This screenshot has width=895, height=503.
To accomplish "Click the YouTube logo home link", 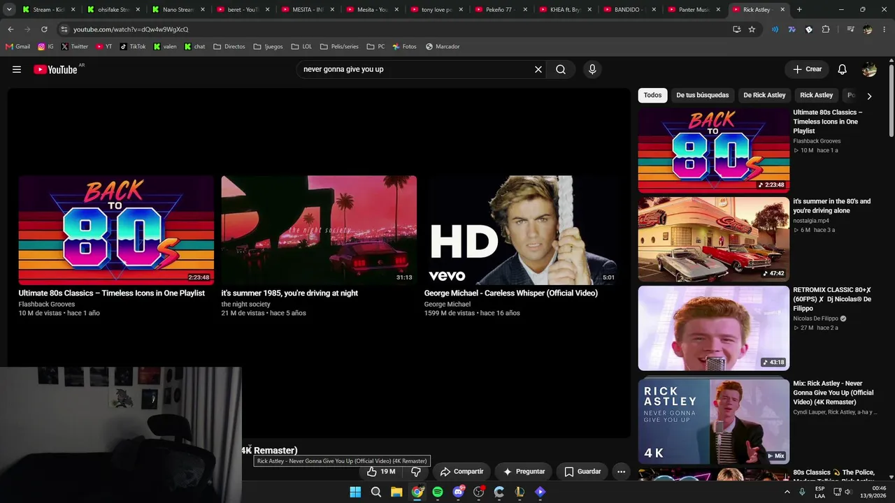I will (55, 69).
